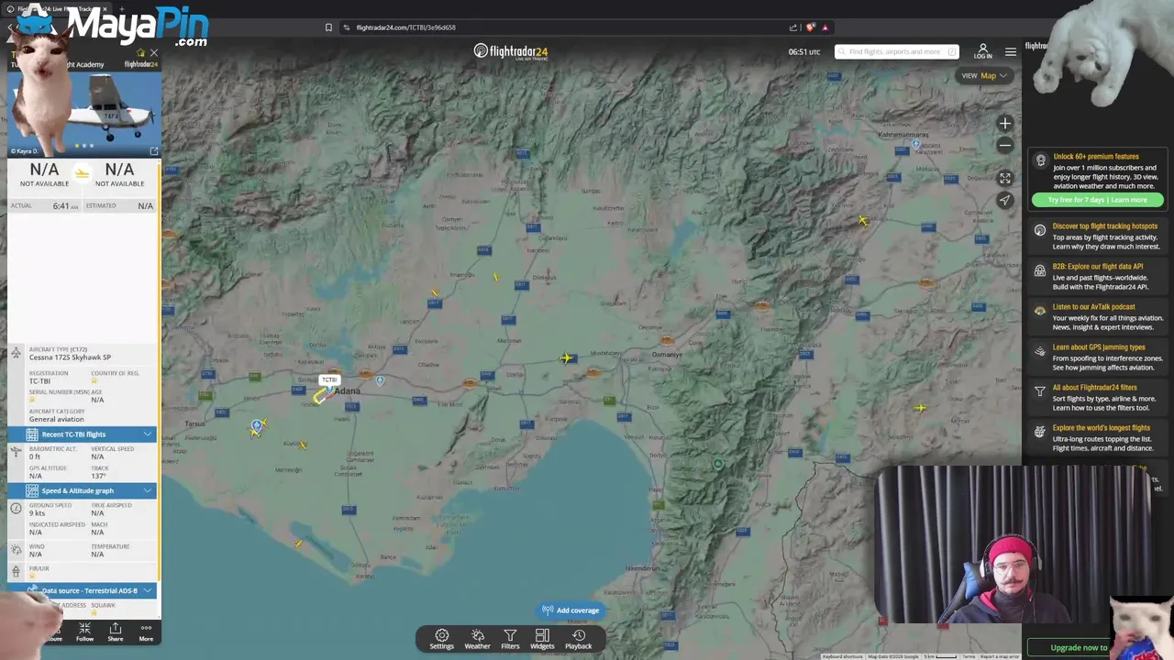Screen dimensions: 1174x660
Task: Open the Weather layers tool
Action: click(477, 639)
